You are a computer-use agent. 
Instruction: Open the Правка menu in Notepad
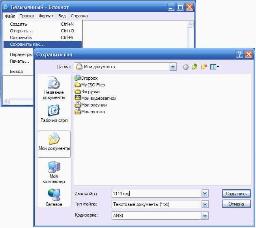click(26, 16)
